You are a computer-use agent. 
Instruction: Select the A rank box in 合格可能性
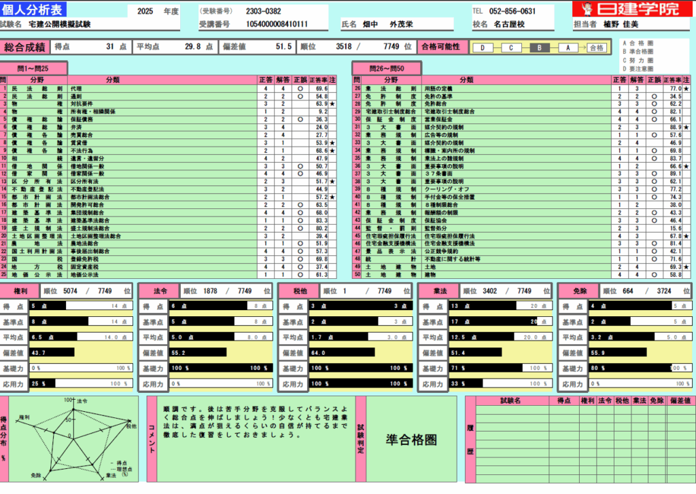pos(568,47)
